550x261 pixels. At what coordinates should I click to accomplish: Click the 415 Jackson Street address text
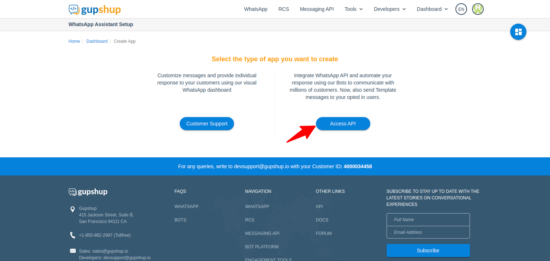(106, 215)
